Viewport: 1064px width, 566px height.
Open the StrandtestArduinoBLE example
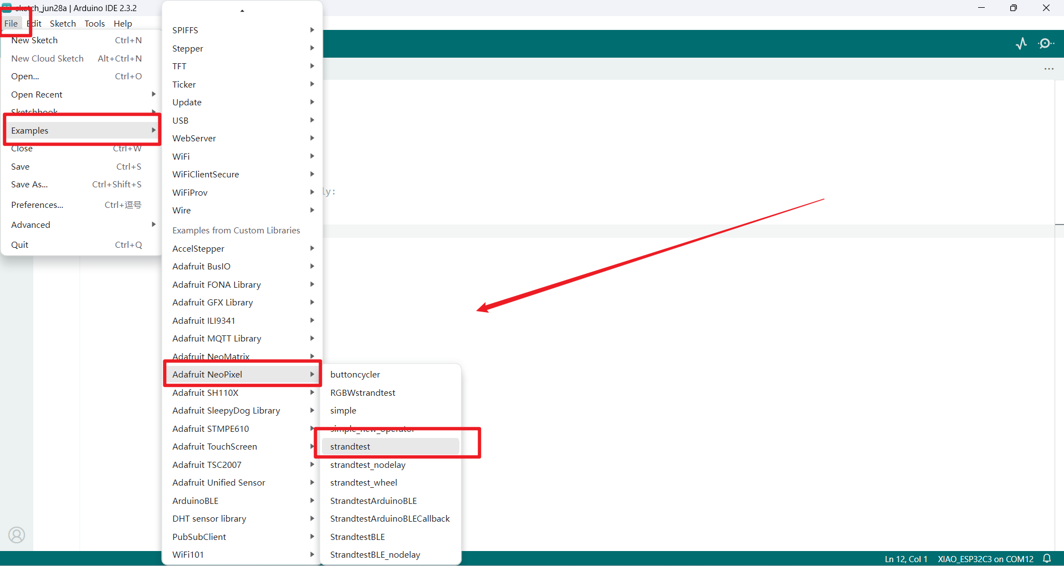click(391, 501)
